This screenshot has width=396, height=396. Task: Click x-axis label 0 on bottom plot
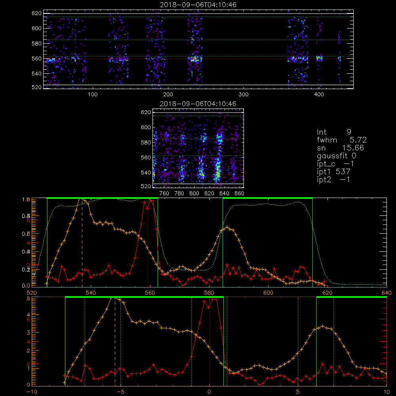pos(209,392)
